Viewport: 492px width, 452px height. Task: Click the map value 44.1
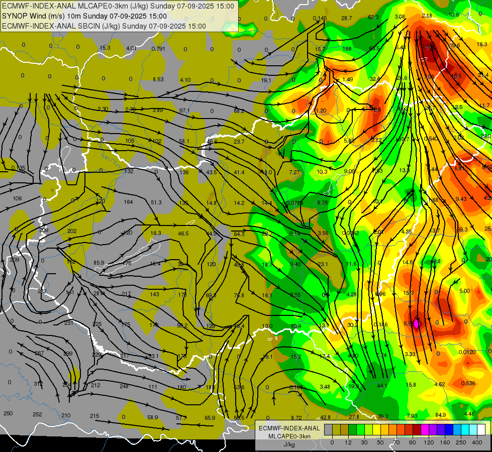click(382, 386)
